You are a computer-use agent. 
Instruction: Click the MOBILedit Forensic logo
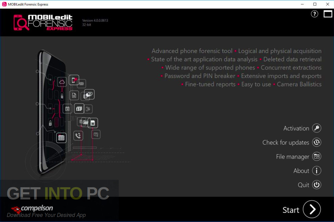tap(42, 22)
